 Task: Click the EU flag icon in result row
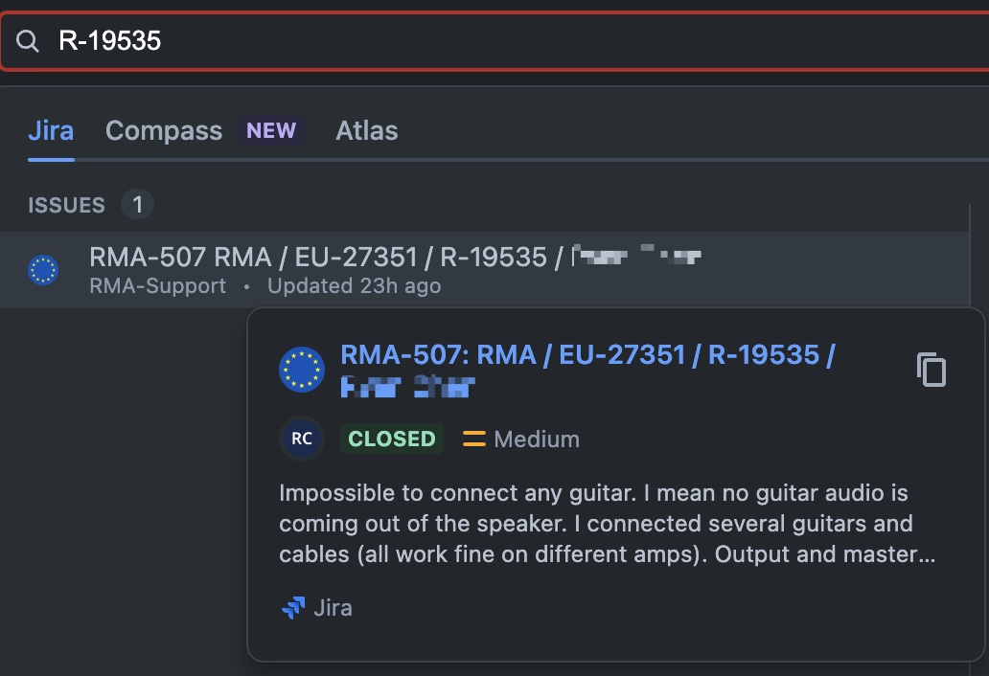tap(43, 270)
